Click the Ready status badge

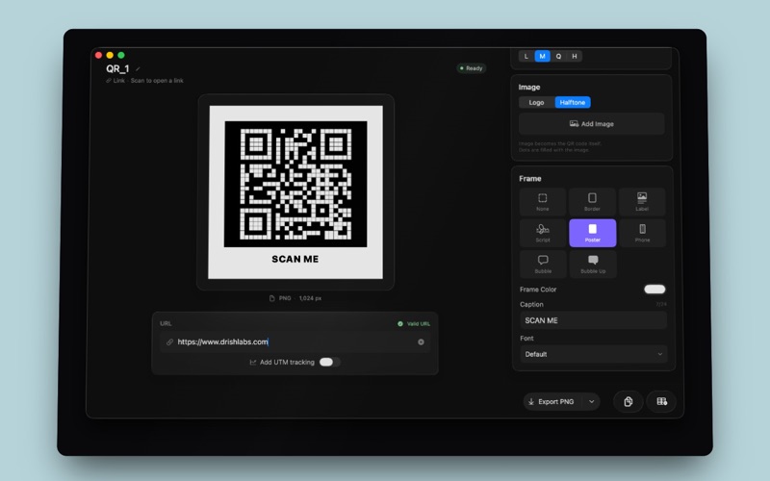(472, 68)
